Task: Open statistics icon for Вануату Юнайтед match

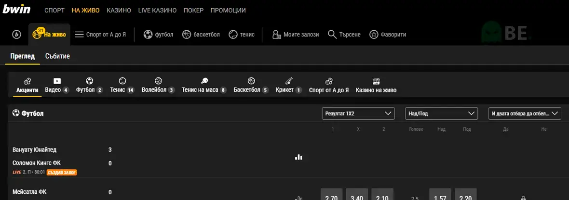Action: coord(298,157)
